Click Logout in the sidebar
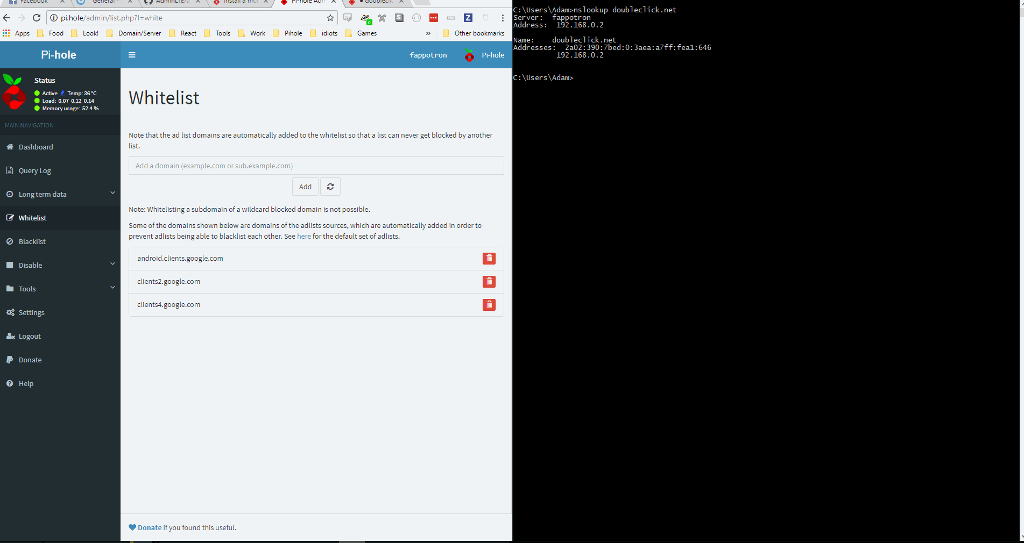The image size is (1024, 543). pyautogui.click(x=60, y=336)
